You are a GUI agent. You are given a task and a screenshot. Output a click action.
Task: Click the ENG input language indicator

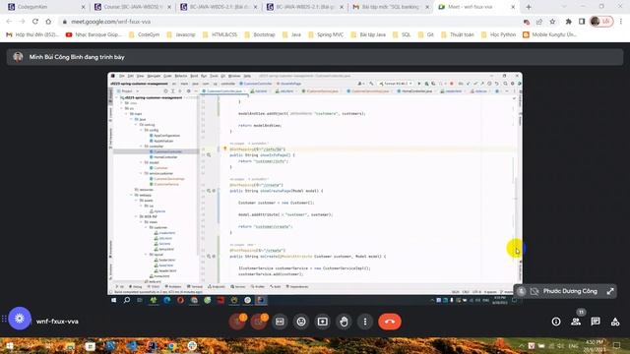[x=573, y=345]
